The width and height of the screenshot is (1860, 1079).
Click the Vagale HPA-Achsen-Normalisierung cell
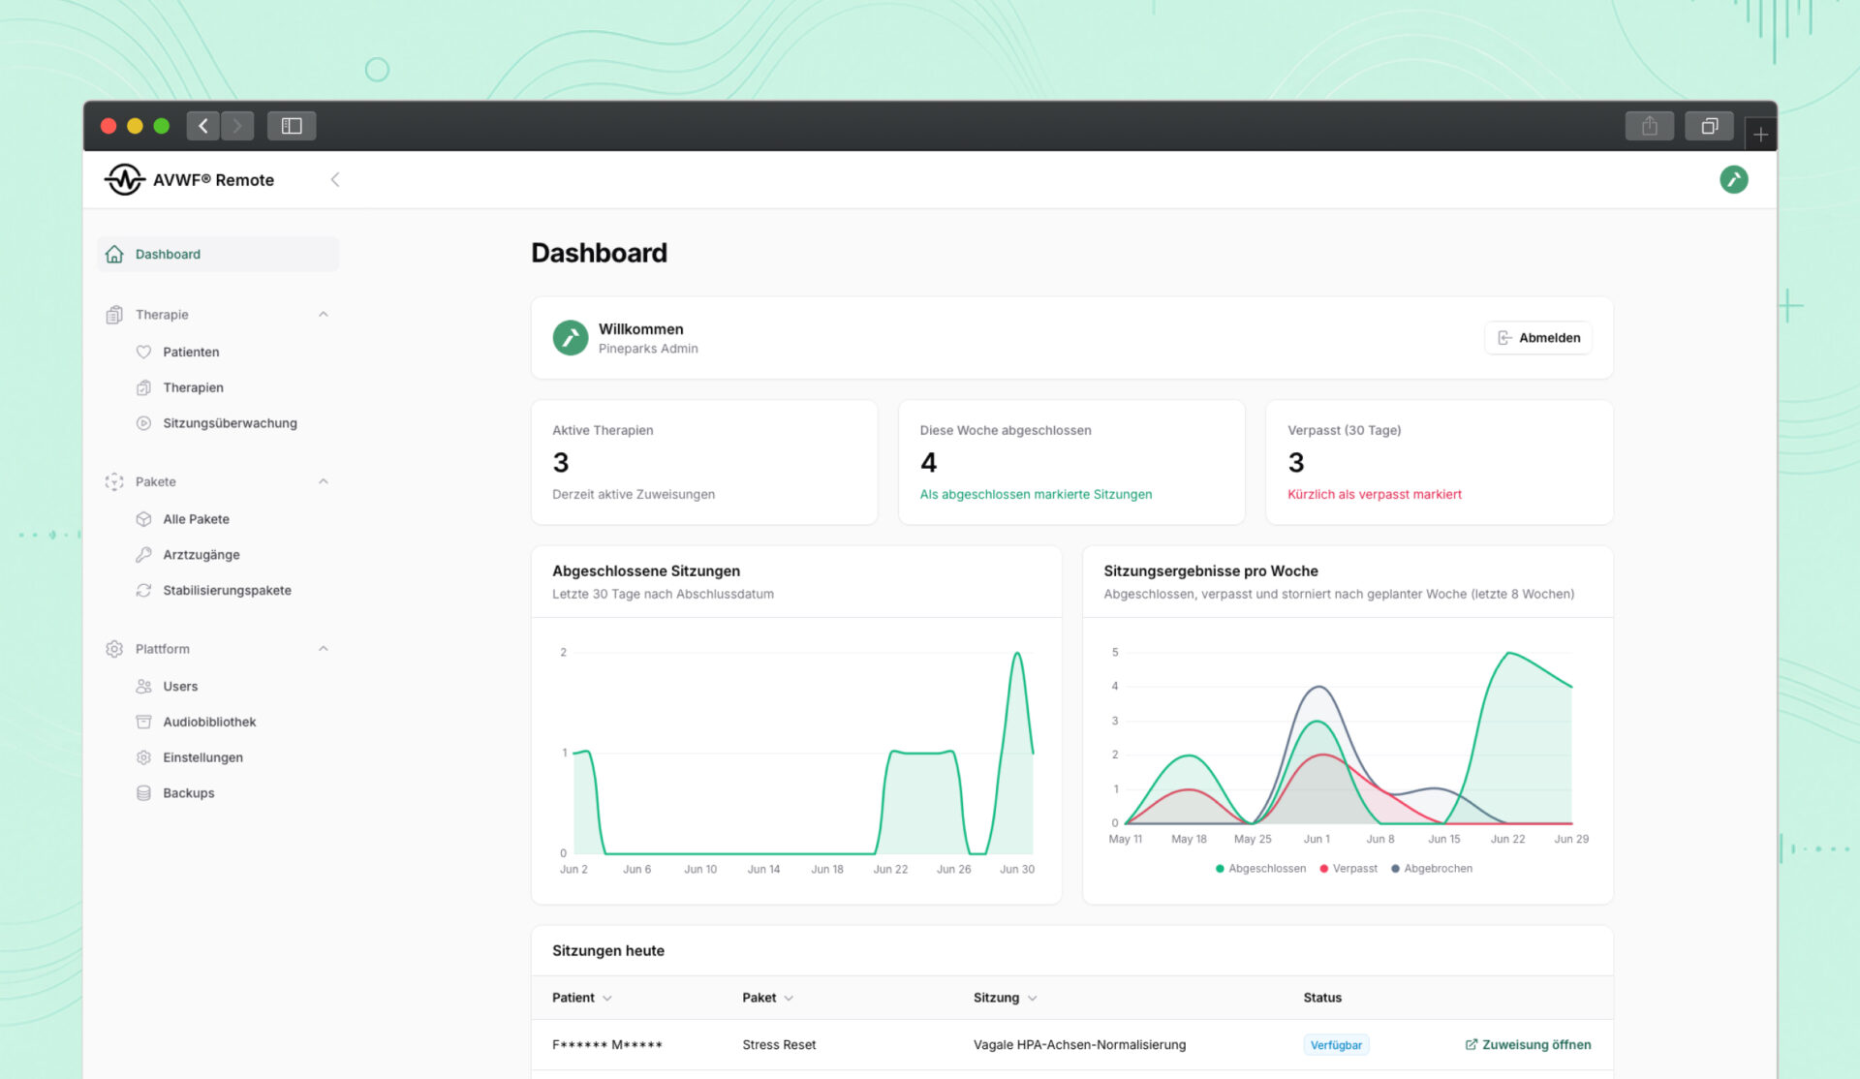pyautogui.click(x=1079, y=1045)
